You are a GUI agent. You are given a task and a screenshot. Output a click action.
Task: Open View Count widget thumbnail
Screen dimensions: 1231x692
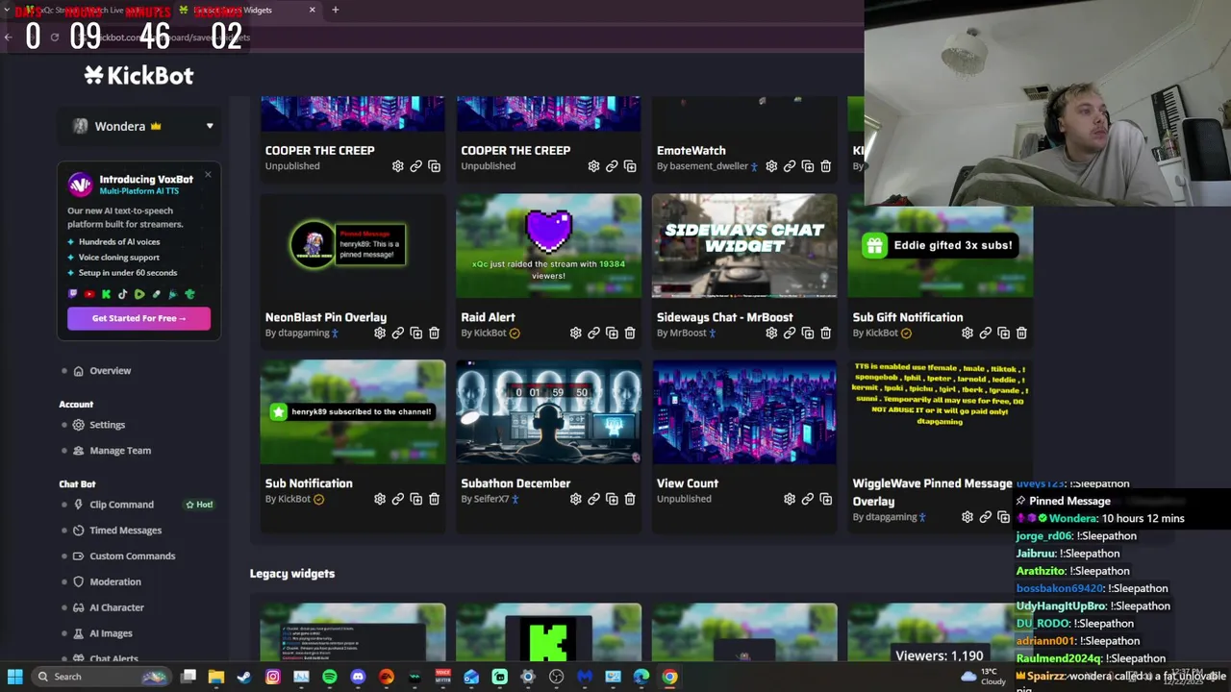pyautogui.click(x=744, y=412)
